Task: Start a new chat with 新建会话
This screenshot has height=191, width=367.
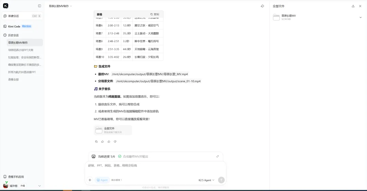Action: tap(22, 16)
